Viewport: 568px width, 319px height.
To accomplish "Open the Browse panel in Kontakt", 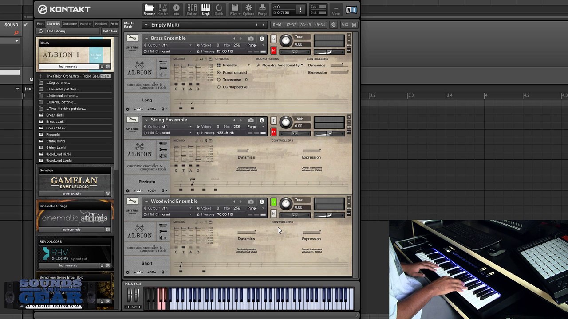I will (x=149, y=9).
